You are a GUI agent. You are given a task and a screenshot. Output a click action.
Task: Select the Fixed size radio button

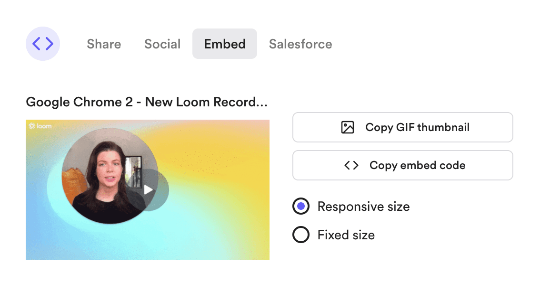[x=301, y=235]
